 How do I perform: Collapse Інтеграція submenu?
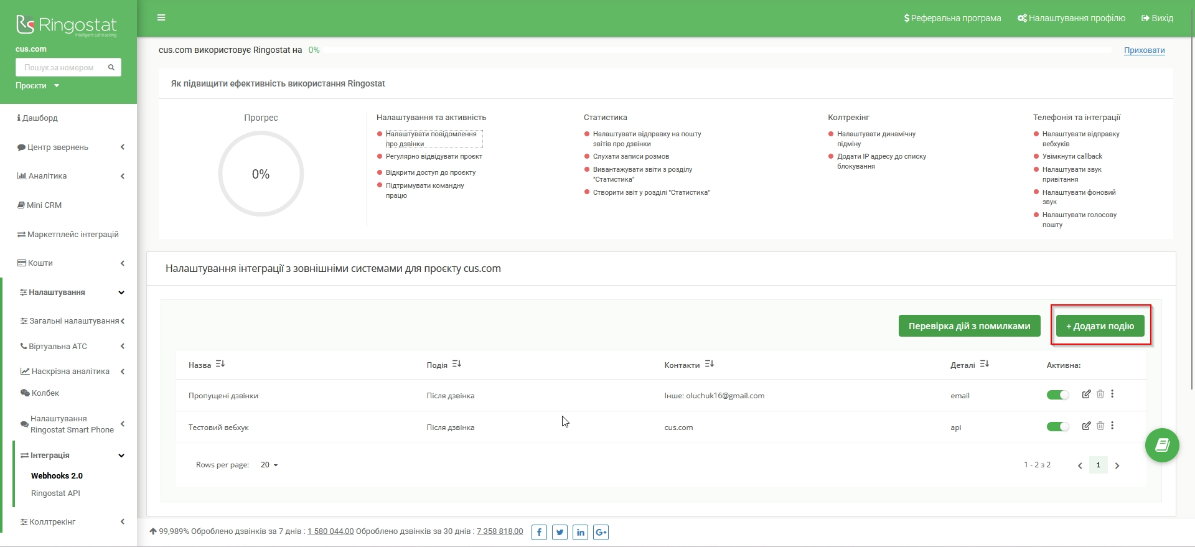(121, 456)
